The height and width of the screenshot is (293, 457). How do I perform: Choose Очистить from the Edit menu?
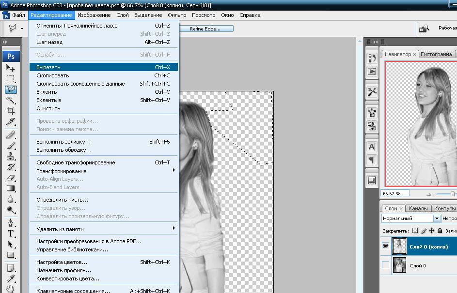click(x=103, y=108)
